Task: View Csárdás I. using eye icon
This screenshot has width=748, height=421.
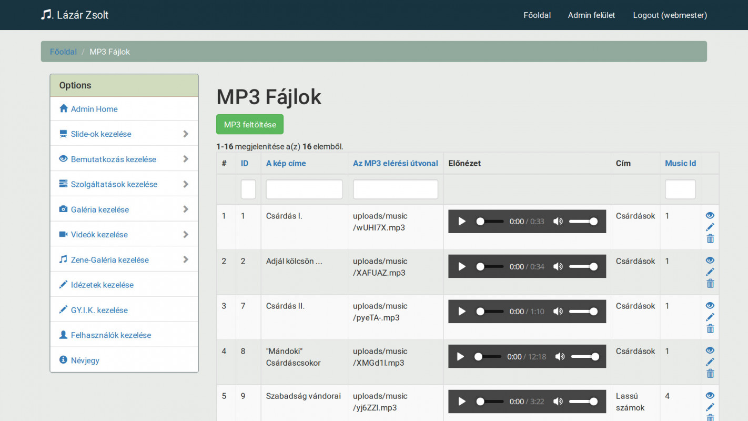Action: (x=710, y=215)
